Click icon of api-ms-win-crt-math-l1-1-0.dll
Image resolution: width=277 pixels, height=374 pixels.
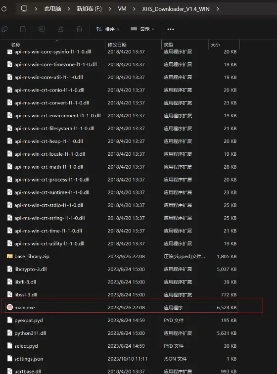coord(9,167)
